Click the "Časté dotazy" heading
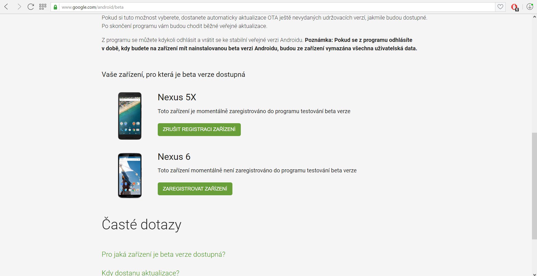Screen dimensions: 537x276 141,225
